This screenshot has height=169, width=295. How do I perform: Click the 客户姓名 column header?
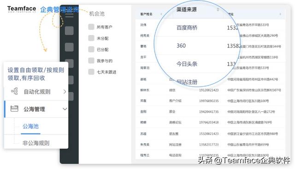pos(147,14)
